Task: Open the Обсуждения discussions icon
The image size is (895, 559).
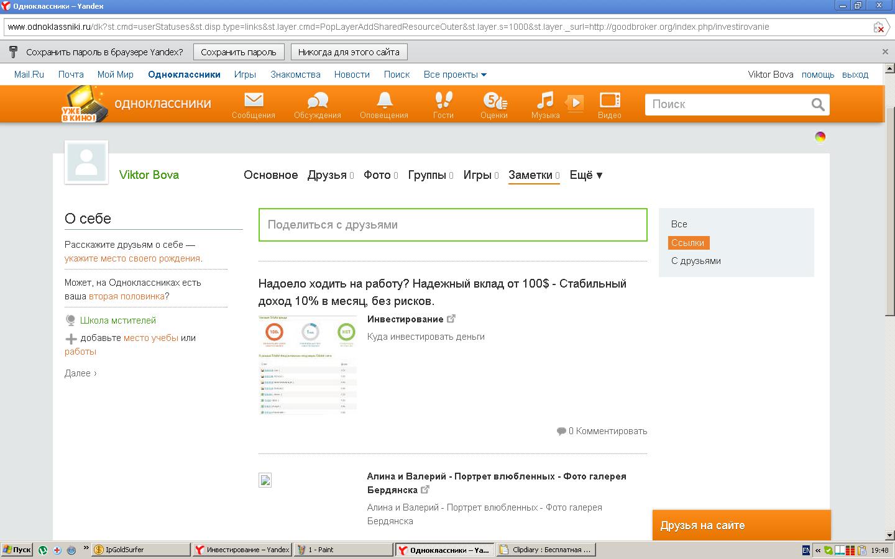Action: (x=318, y=104)
